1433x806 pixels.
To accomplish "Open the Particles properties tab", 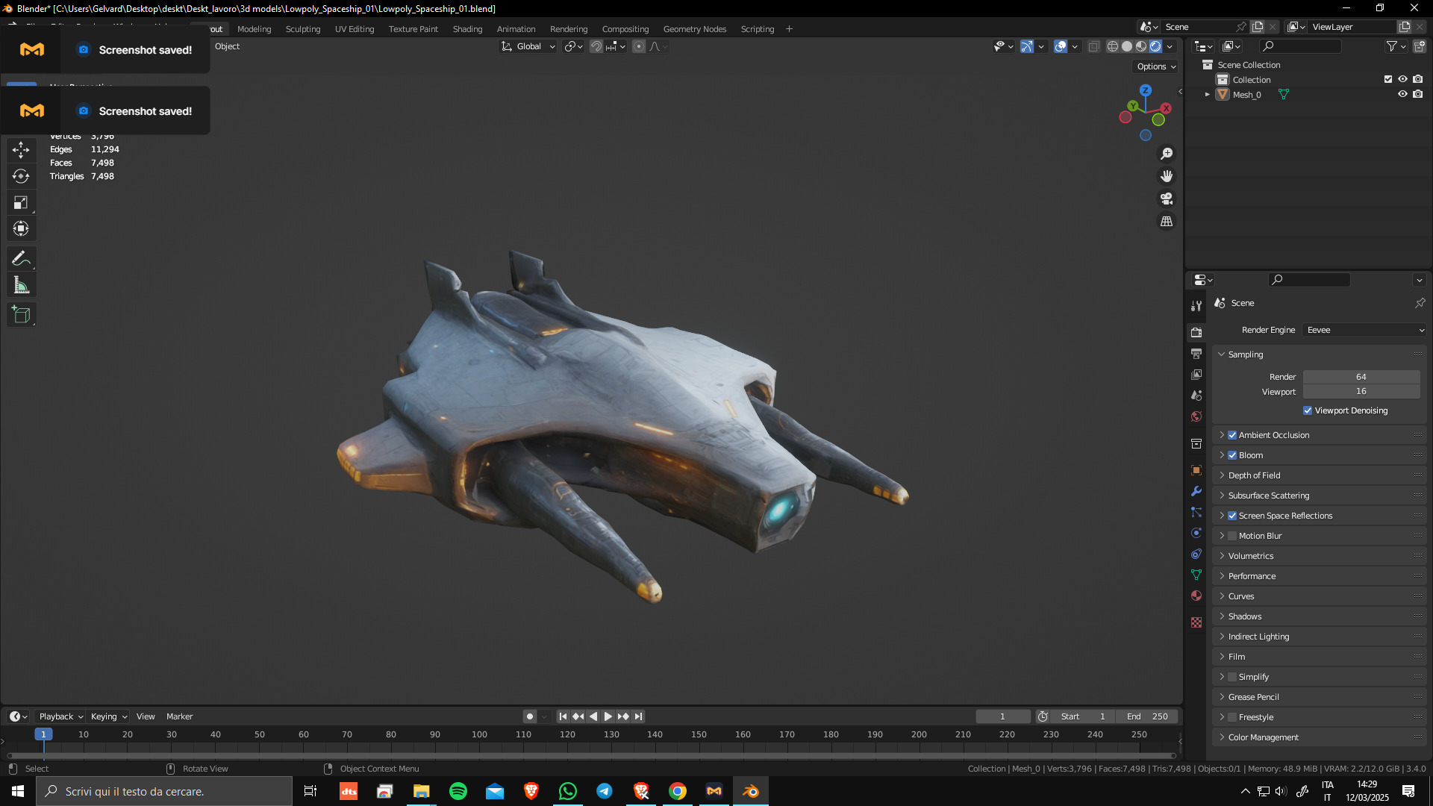I will [1196, 512].
